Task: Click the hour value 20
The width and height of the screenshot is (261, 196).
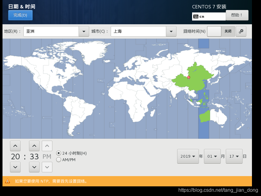Action: tap(16, 156)
